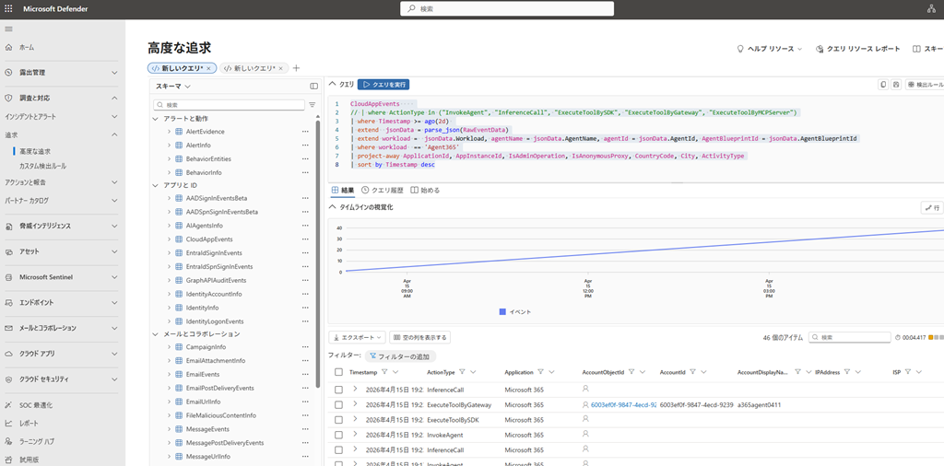This screenshot has width=944, height=466.
Task: Open the more options for CloudAppEvents table
Action: (305, 239)
